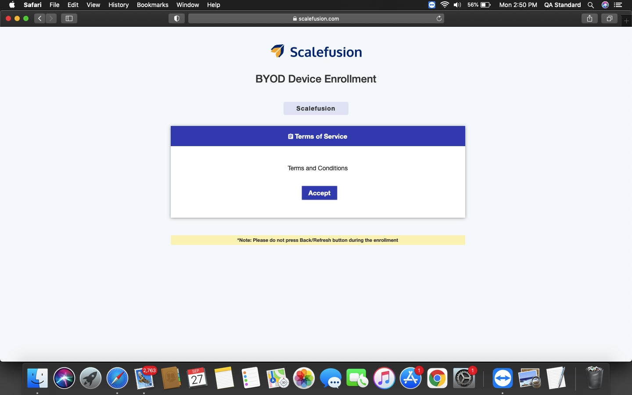Open the Bookmarks menu
The image size is (632, 395).
(152, 5)
